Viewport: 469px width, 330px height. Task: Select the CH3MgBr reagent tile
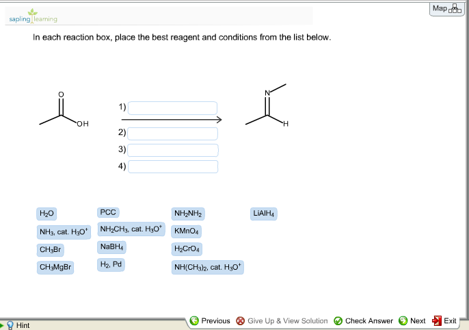coord(55,267)
